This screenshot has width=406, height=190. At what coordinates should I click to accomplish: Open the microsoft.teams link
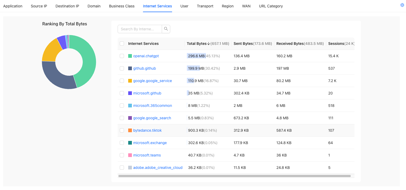[x=147, y=155]
